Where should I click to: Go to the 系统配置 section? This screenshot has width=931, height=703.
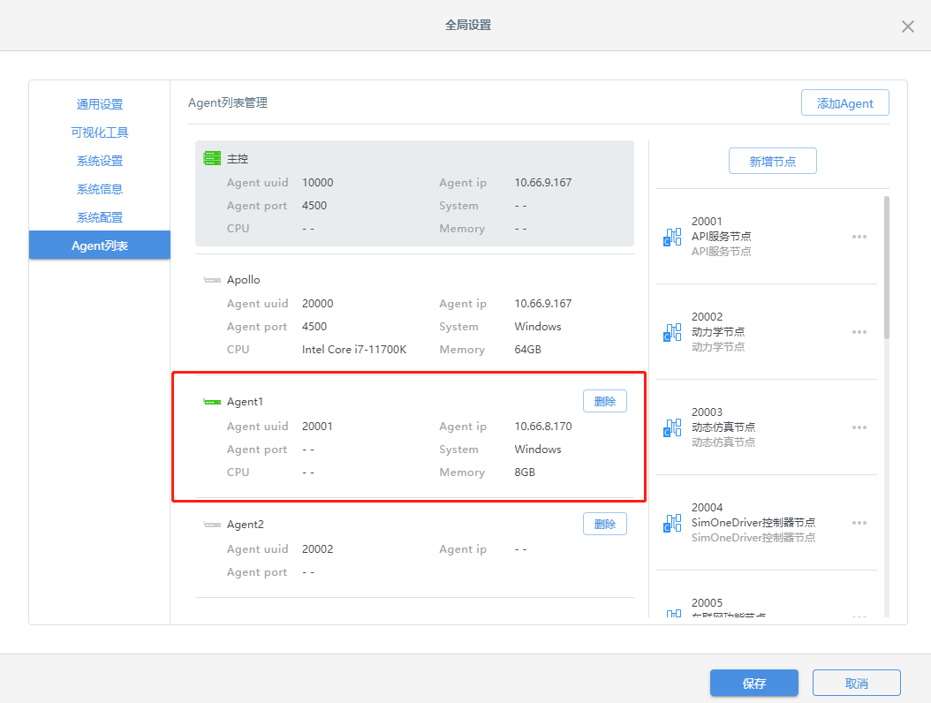coord(100,217)
